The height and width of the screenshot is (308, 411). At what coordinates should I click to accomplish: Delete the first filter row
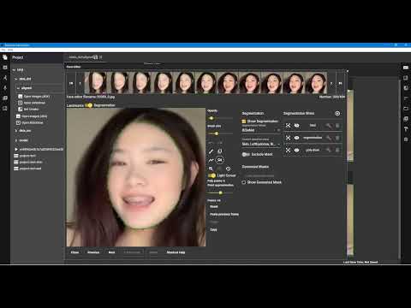point(337,126)
